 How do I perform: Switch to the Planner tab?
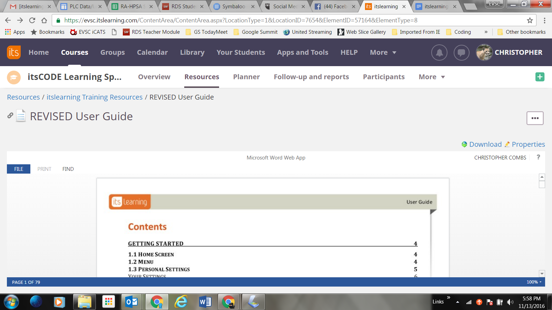tap(246, 77)
